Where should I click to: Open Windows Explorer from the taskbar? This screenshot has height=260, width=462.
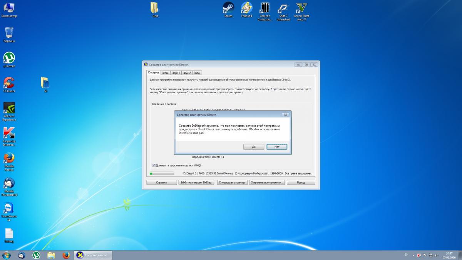tap(51, 255)
